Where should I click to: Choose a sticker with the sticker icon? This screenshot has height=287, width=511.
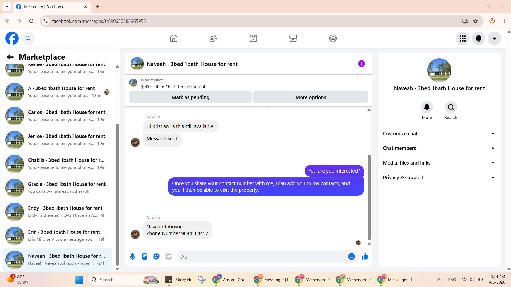156,257
